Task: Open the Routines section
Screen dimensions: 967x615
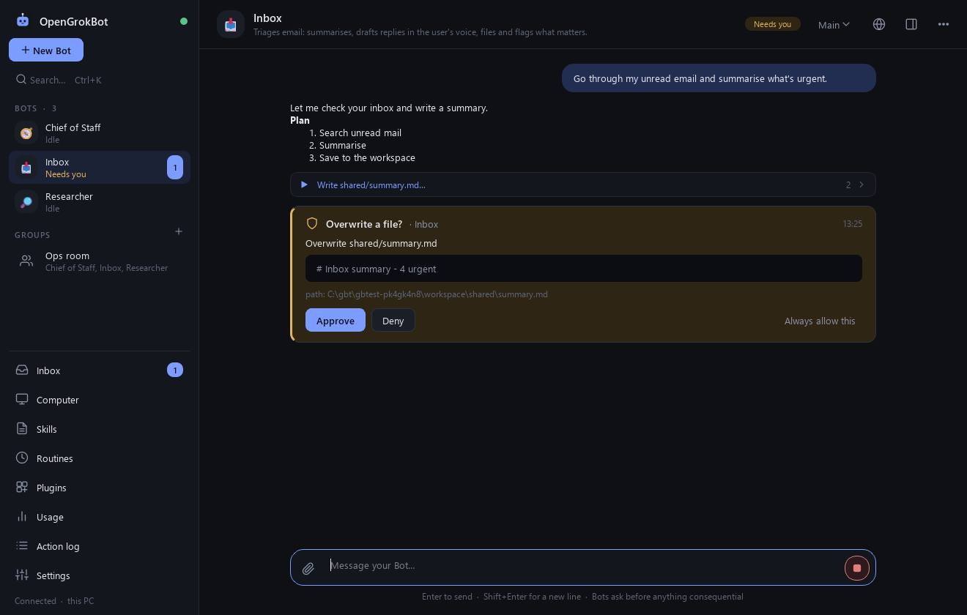Action: click(x=100, y=458)
